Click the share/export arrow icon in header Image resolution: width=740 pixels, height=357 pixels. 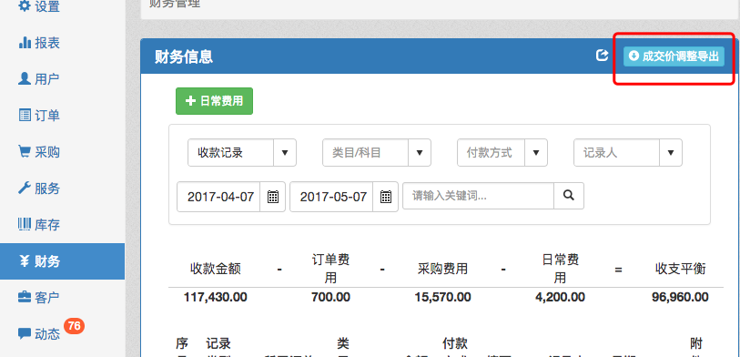602,56
